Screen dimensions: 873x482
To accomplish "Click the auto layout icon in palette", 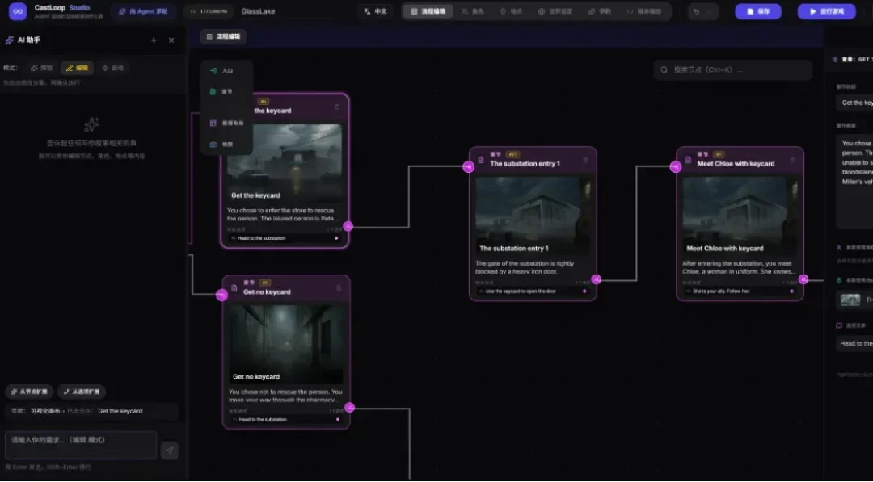I will pyautogui.click(x=213, y=123).
